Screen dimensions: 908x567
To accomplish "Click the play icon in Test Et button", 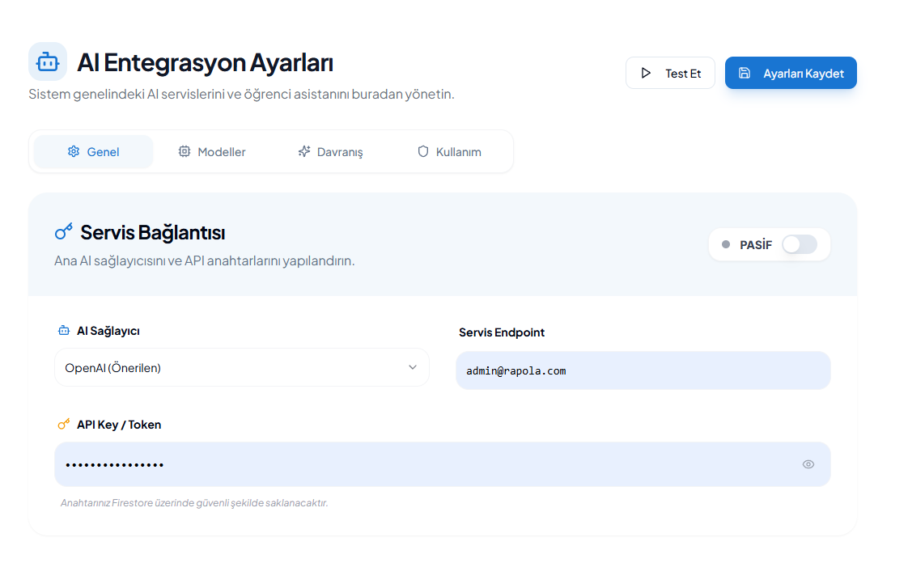I will (x=646, y=74).
